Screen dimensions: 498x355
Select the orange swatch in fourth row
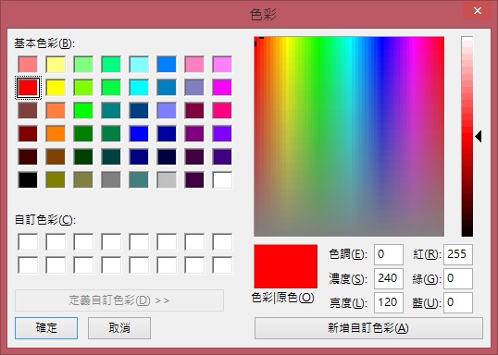point(56,133)
